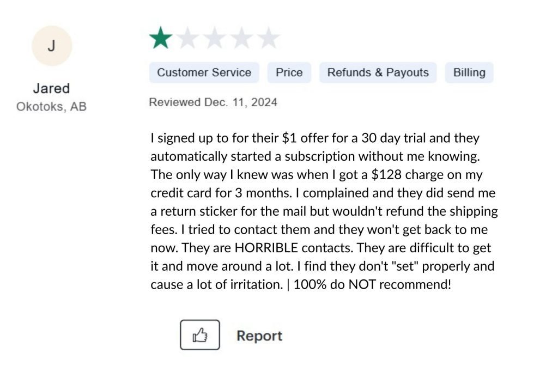Select the fourth rating star
558x372 pixels.
point(241,38)
